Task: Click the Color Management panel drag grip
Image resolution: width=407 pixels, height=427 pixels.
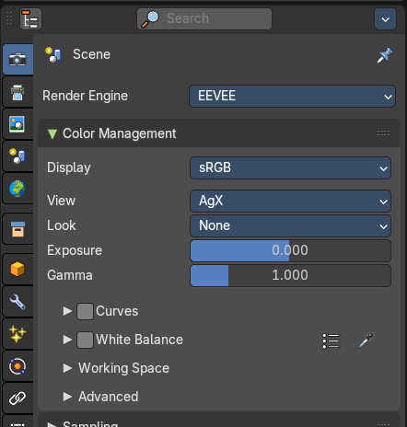Action: pos(383,133)
